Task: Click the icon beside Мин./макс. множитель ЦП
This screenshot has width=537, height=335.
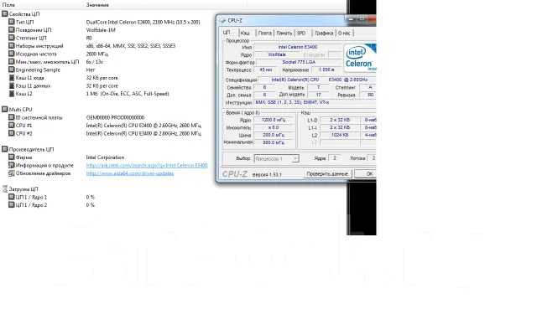Action: (x=11, y=61)
